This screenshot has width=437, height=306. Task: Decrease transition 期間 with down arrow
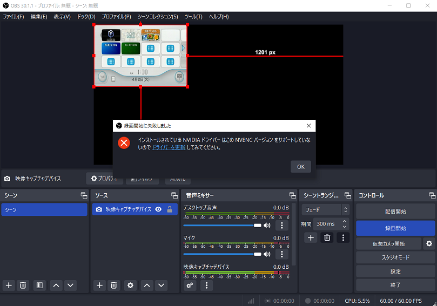pos(345,227)
